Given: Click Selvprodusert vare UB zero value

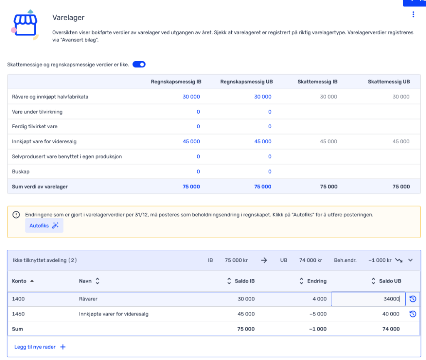Looking at the screenshot, I should click(270, 156).
